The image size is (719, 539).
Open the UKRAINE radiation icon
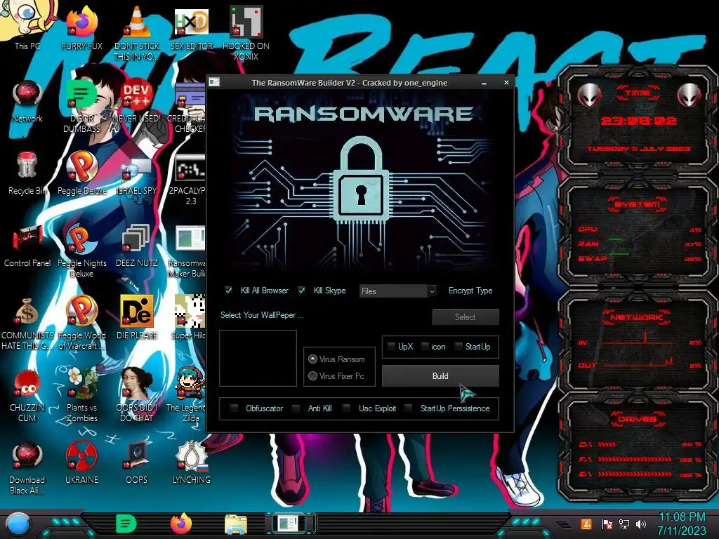pos(81,462)
